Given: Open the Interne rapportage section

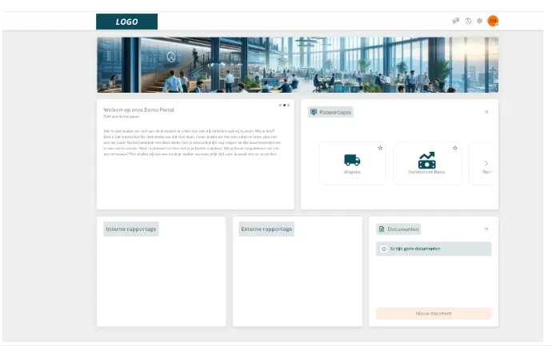Looking at the screenshot, I should (131, 229).
